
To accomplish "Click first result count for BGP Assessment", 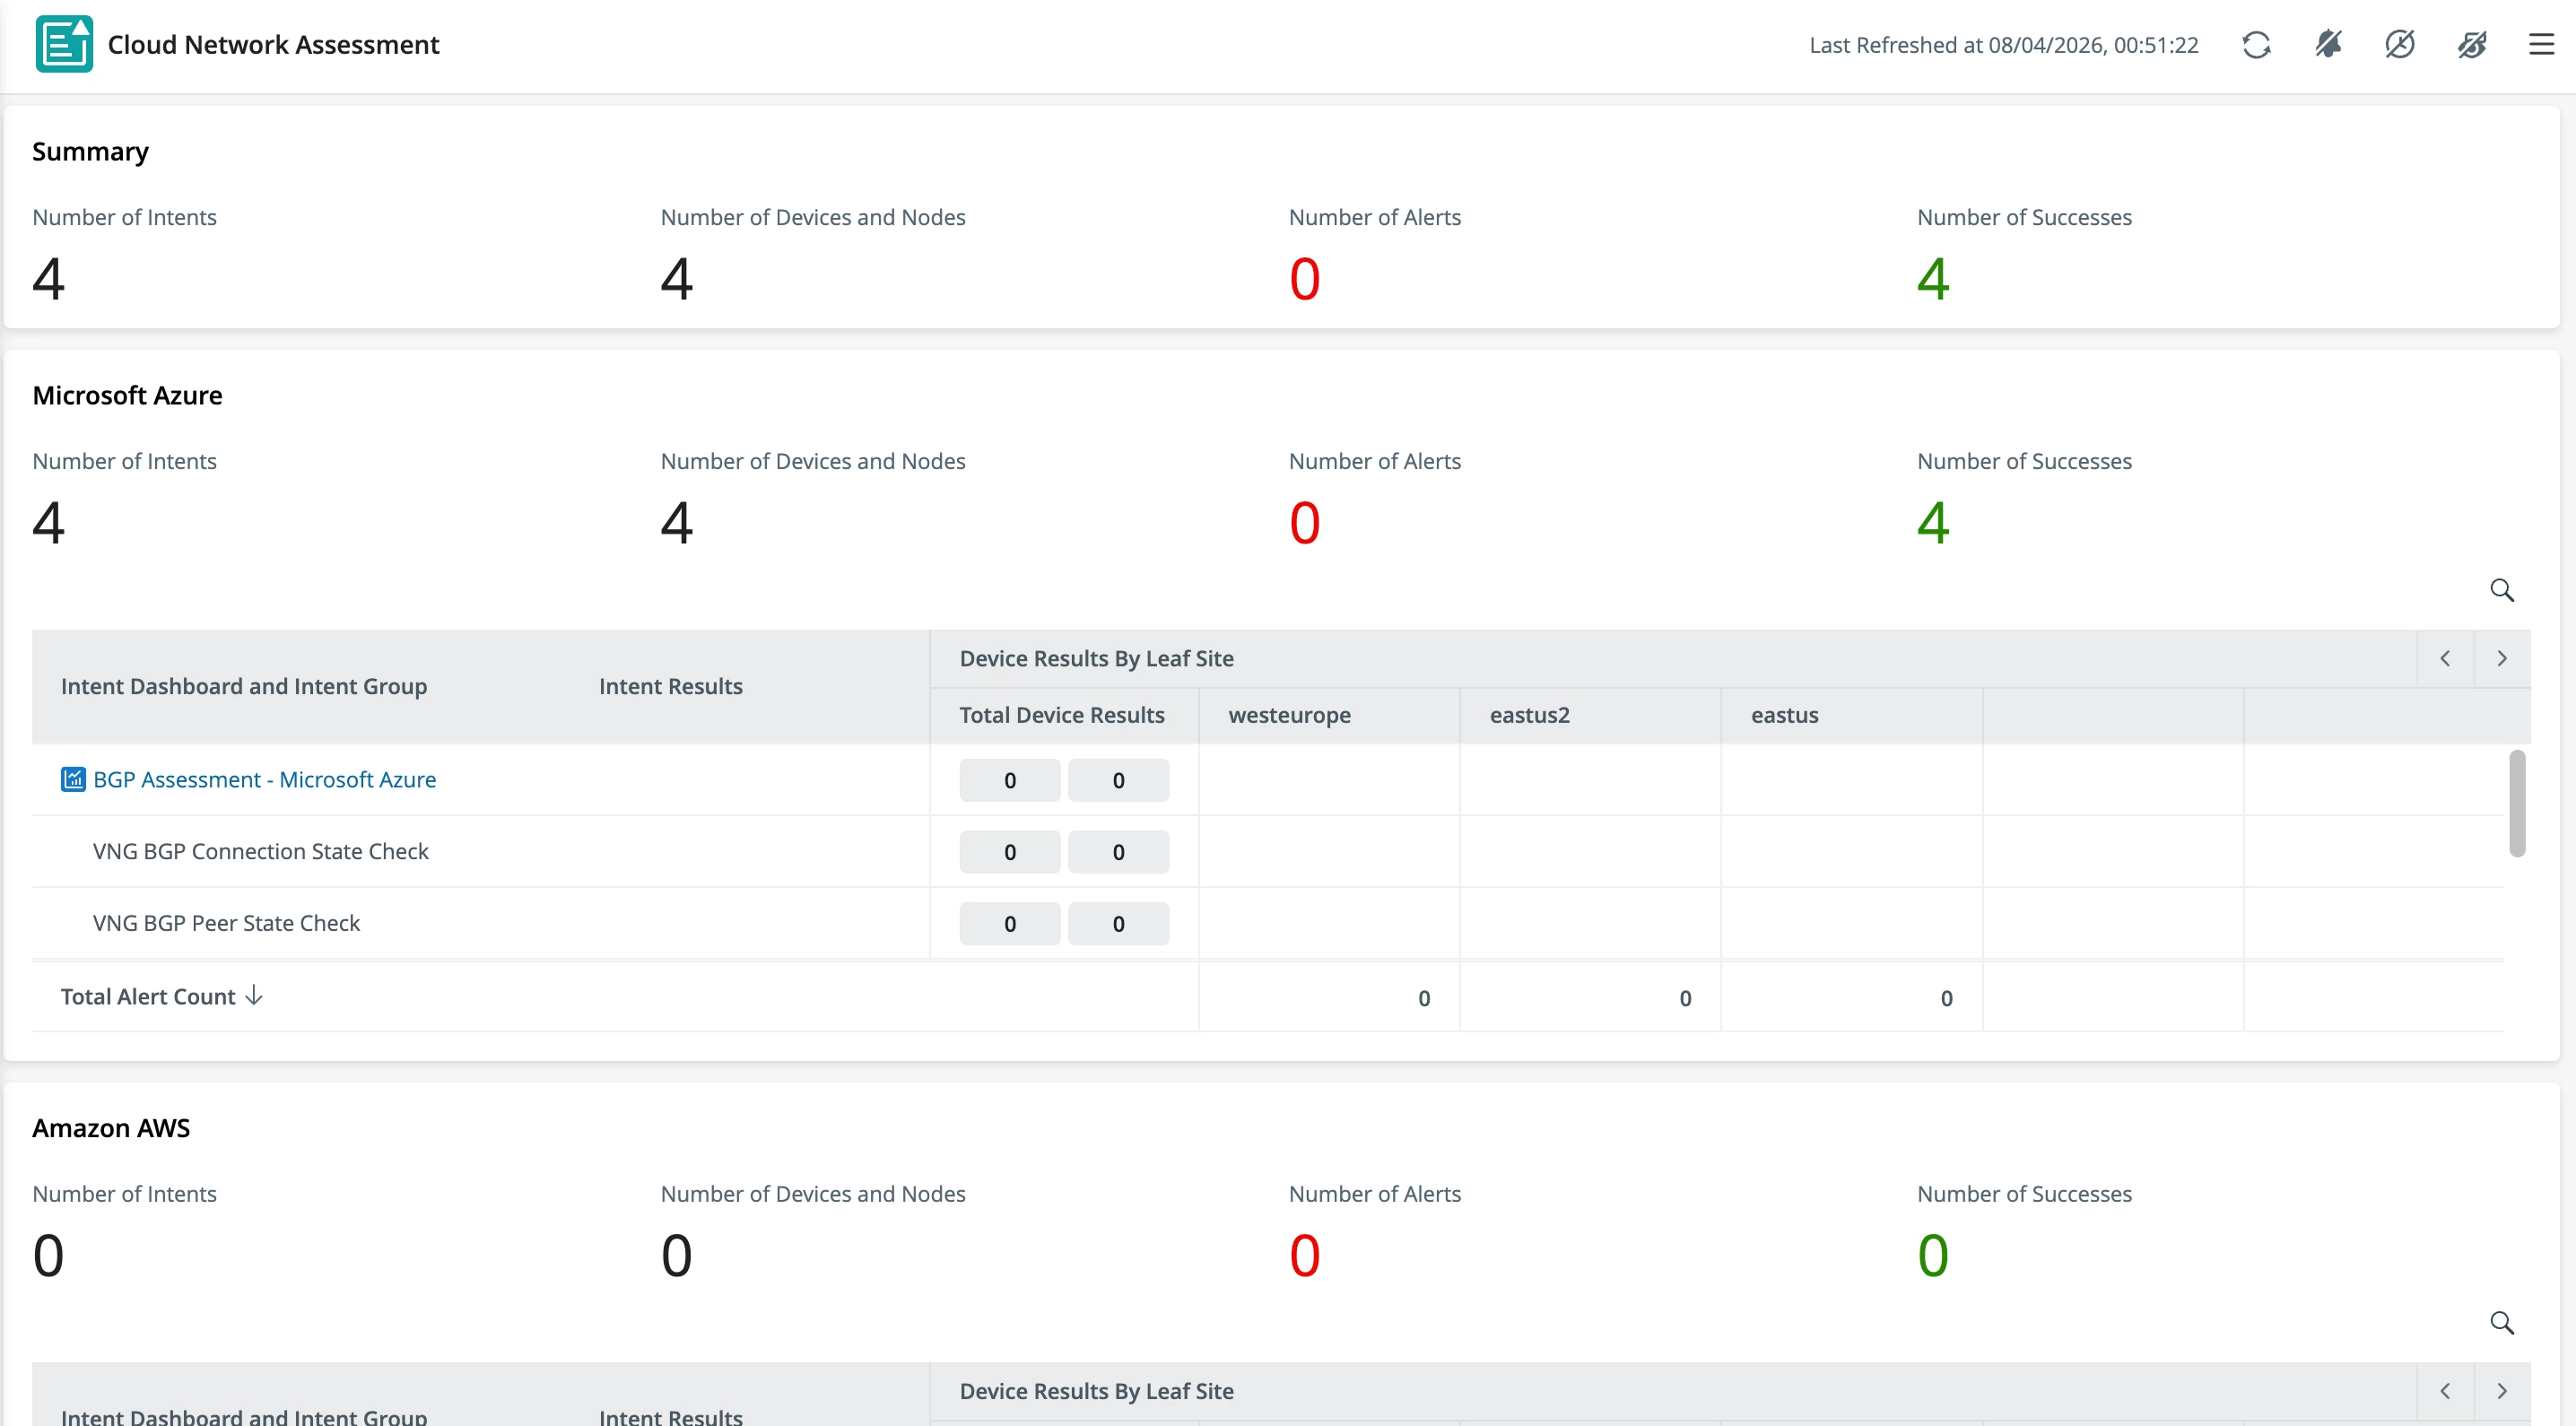I will point(1010,780).
